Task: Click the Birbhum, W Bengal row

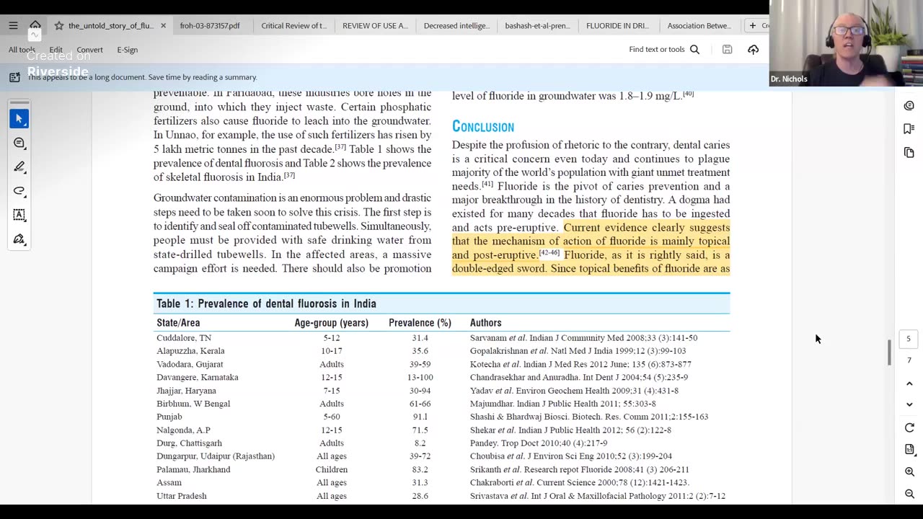Action: pos(441,404)
